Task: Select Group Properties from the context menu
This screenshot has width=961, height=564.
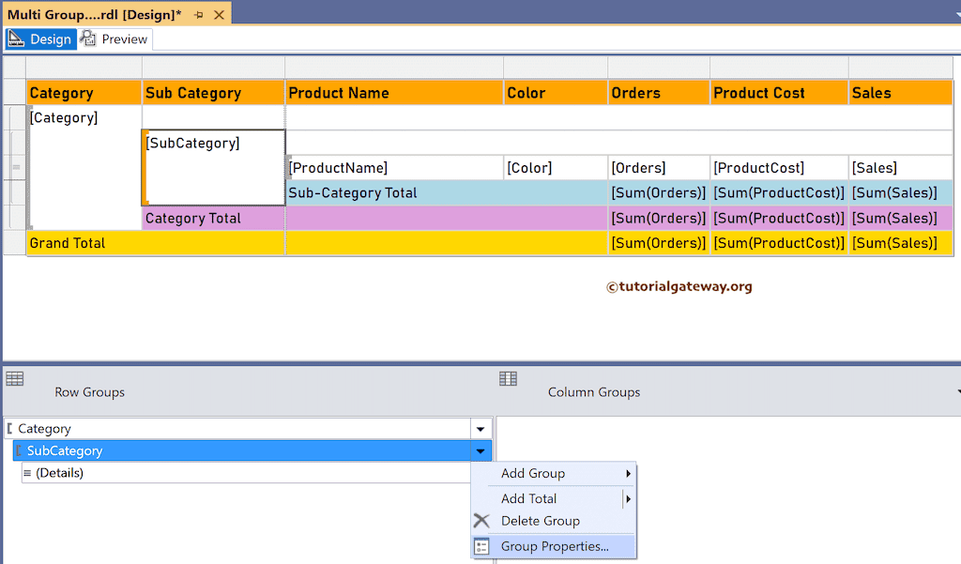Action: tap(555, 545)
